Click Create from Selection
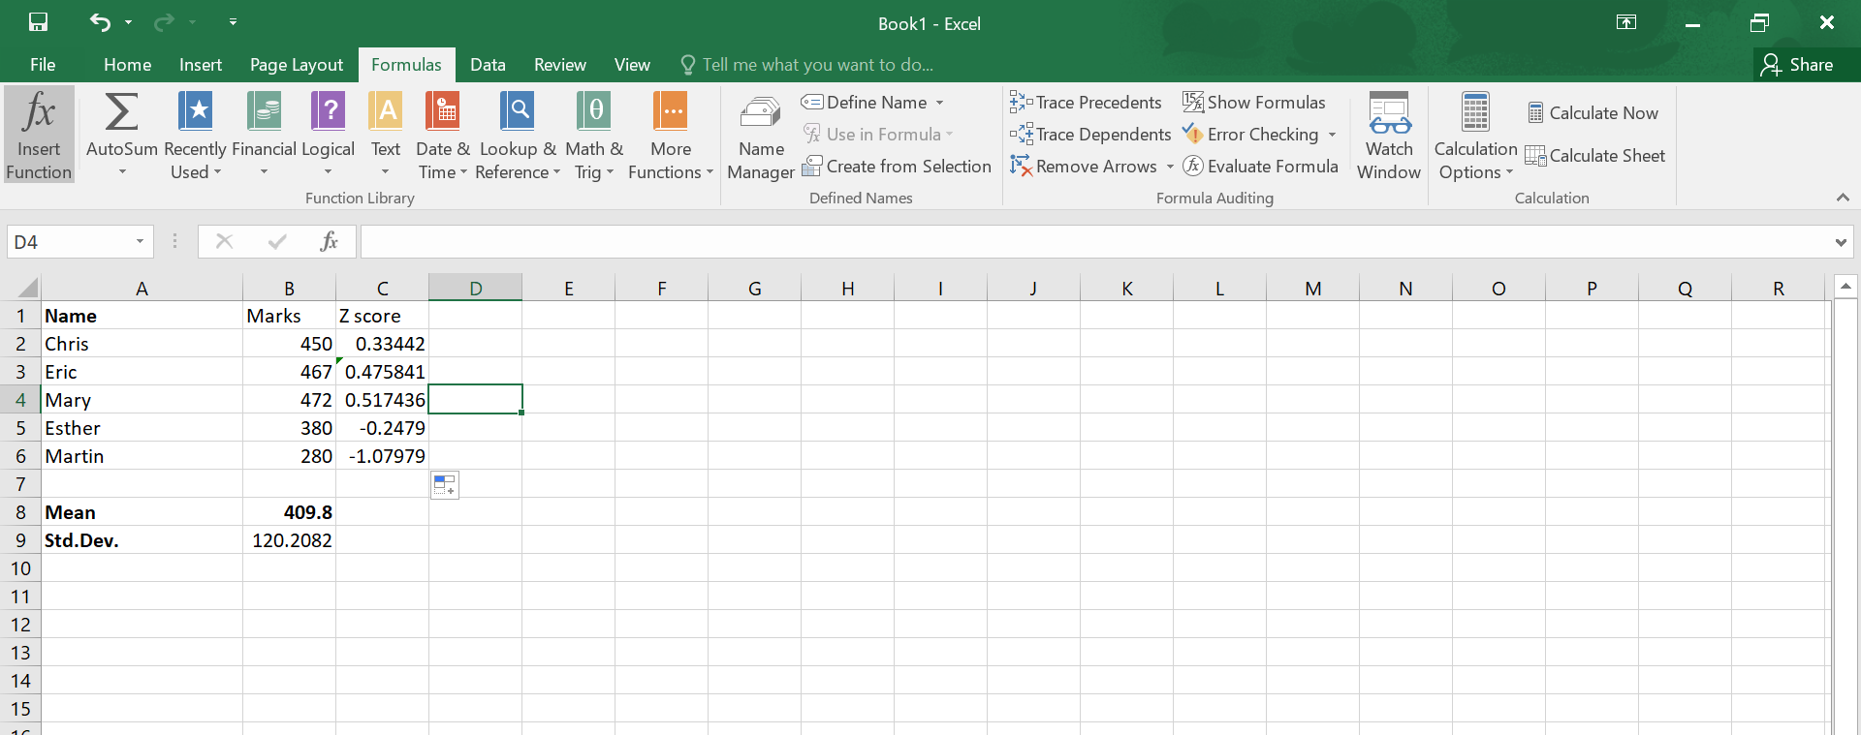Image resolution: width=1861 pixels, height=735 pixels. 897,166
